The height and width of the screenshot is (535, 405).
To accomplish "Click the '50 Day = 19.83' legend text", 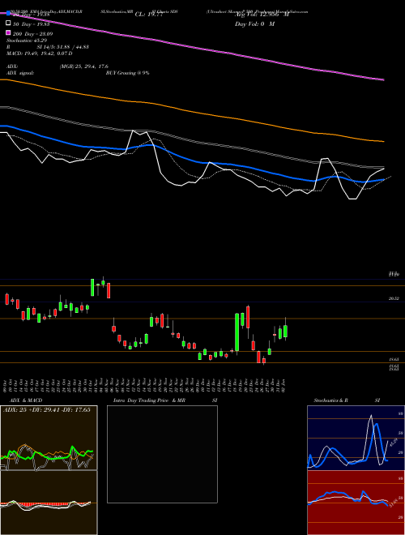I will tap(32, 24).
